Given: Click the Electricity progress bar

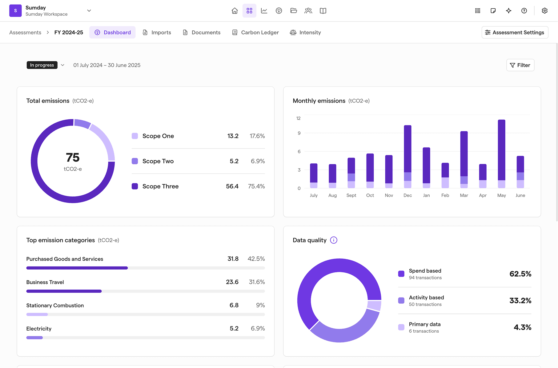Looking at the screenshot, I should (x=146, y=338).
